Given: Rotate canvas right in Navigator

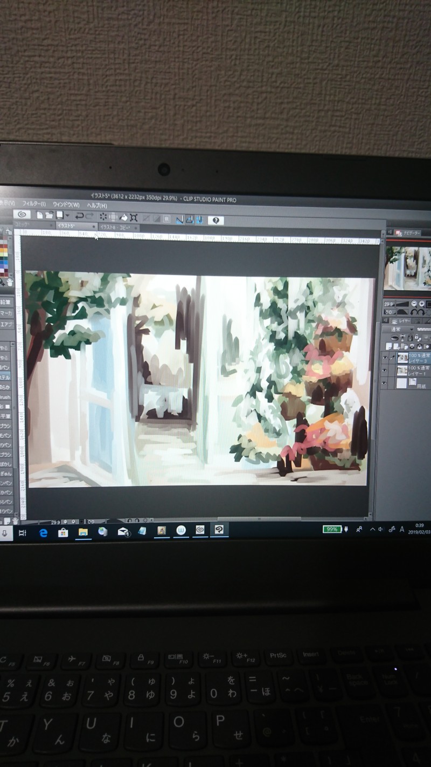Looking at the screenshot, I should pos(421,312).
